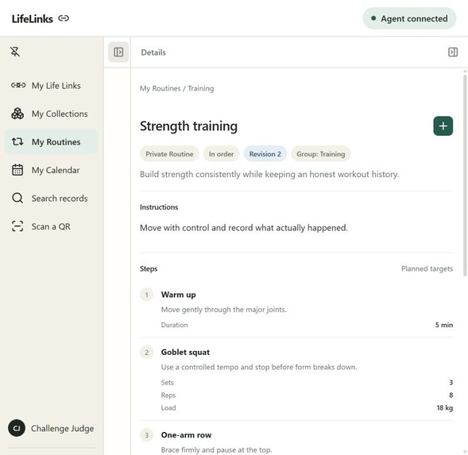The image size is (468, 455).
Task: Select My Routines in sidebar
Action: [52, 141]
